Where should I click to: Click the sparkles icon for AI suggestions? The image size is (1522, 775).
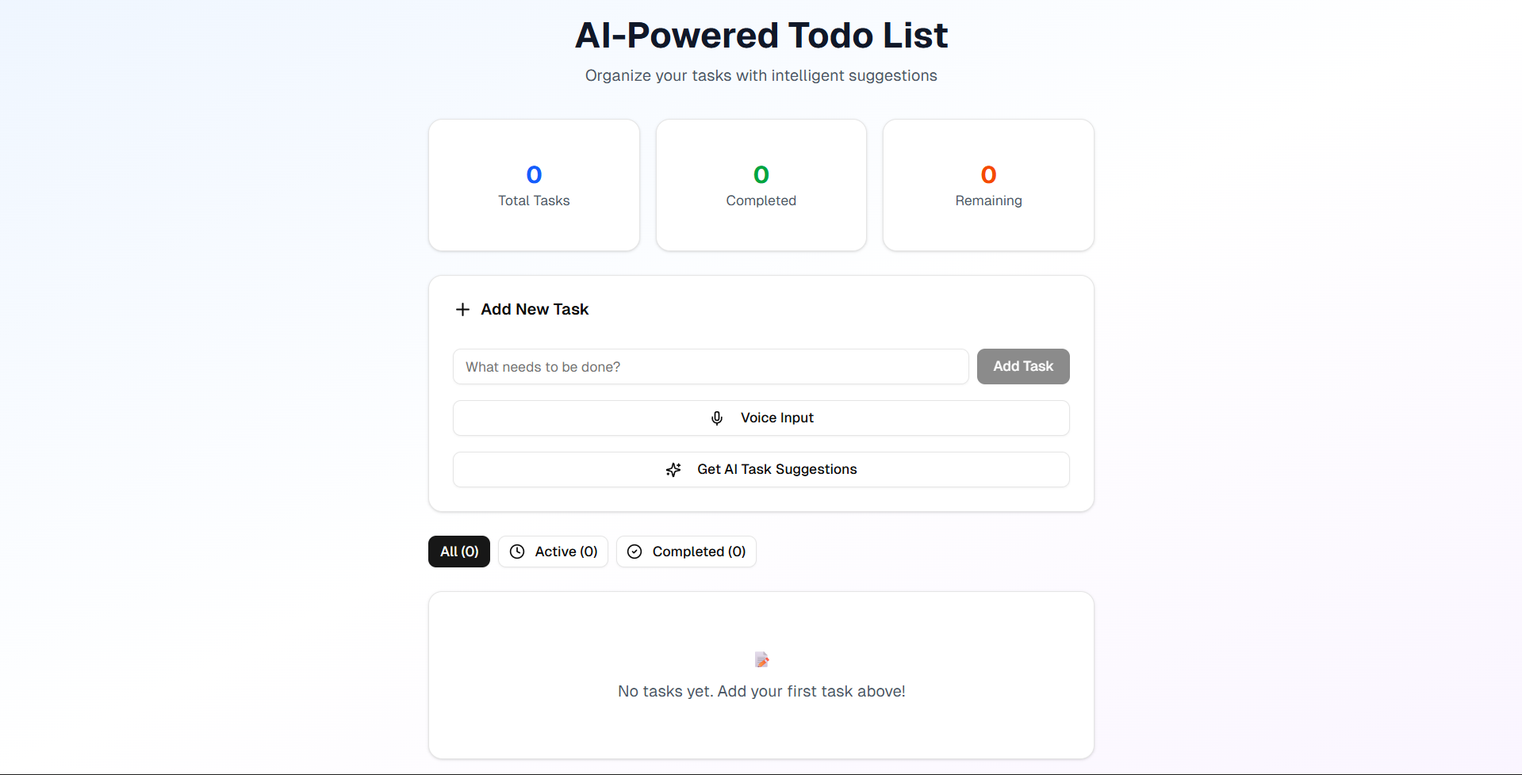[x=673, y=469]
